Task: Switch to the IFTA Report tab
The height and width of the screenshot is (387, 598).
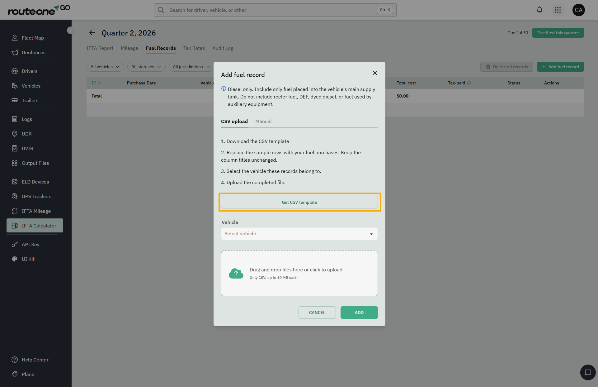Action: point(100,48)
